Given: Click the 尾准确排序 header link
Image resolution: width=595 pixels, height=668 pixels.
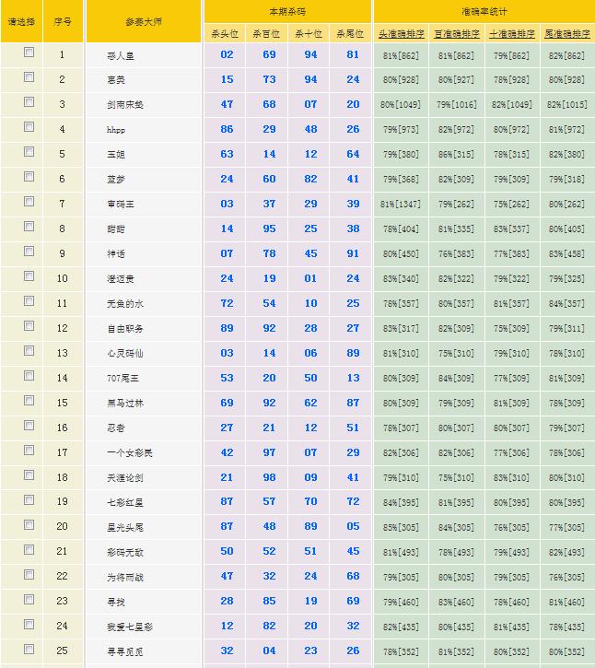Looking at the screenshot, I should point(567,33).
